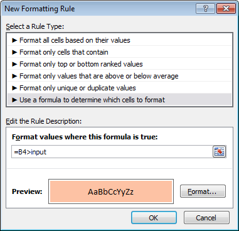Open dialog help with the question mark
The image size is (239, 231).
point(206,9)
